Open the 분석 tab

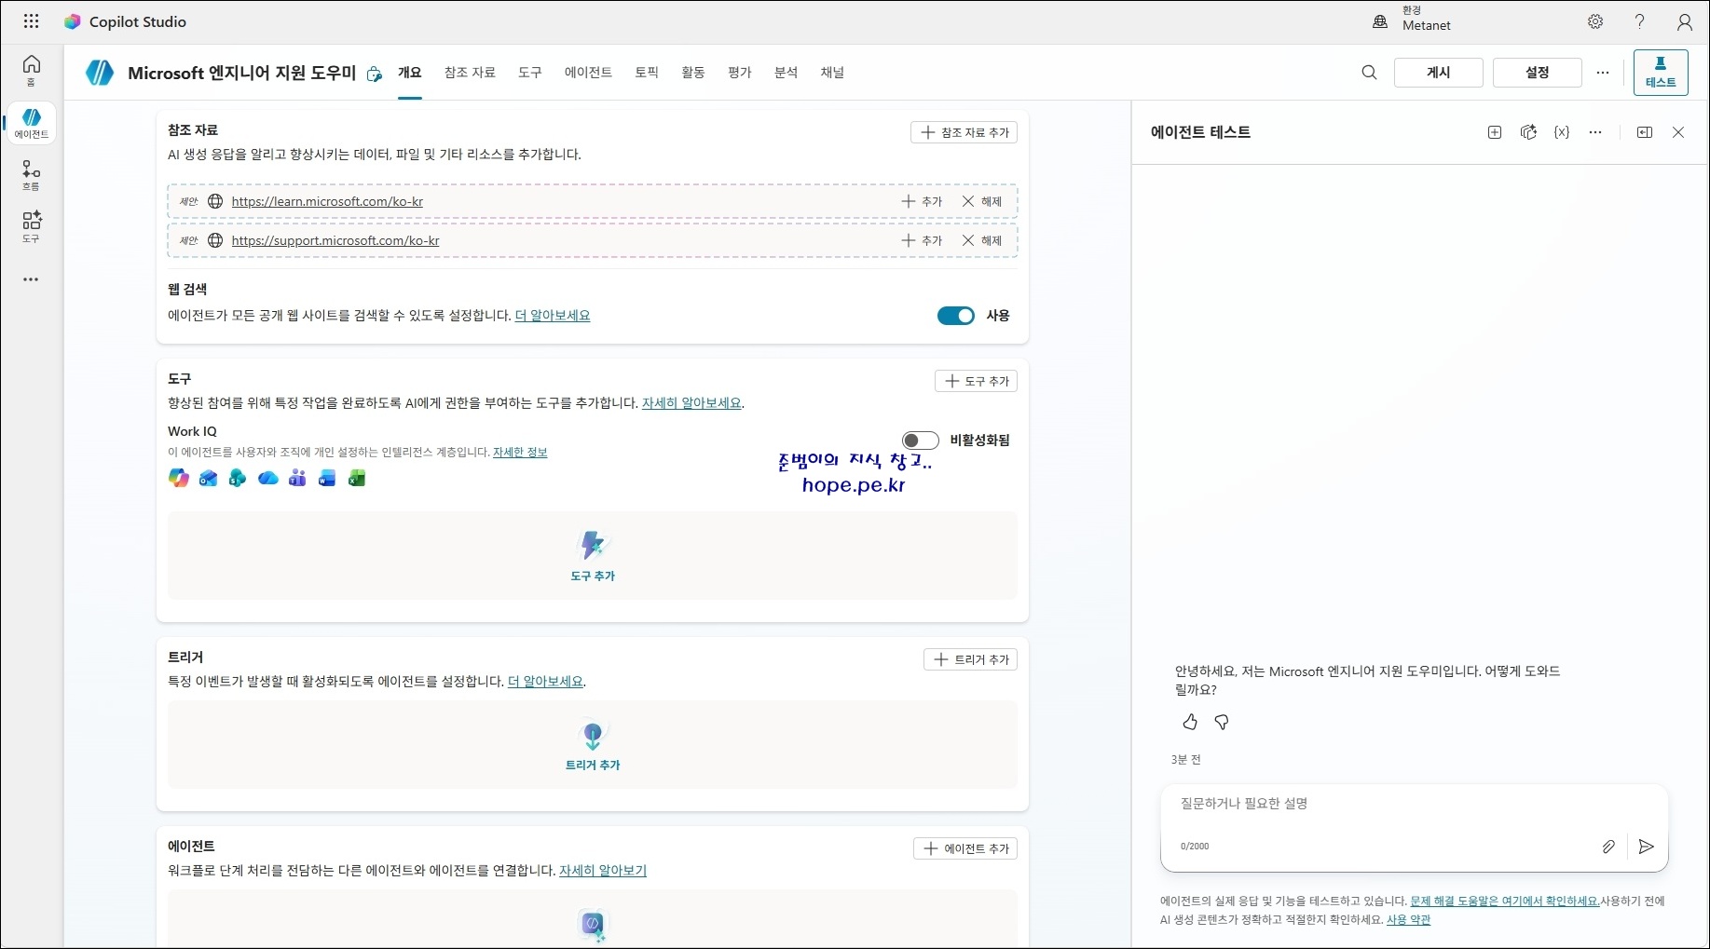[x=787, y=73]
